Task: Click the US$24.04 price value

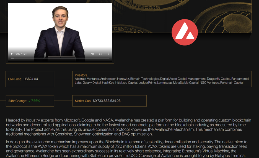Action: 31,79
